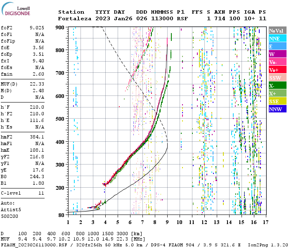This screenshot has height=248, width=289.
Task: Click the header time 113000
Action: tap(162, 19)
